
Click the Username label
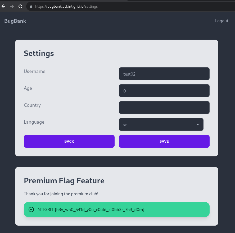coord(34,71)
